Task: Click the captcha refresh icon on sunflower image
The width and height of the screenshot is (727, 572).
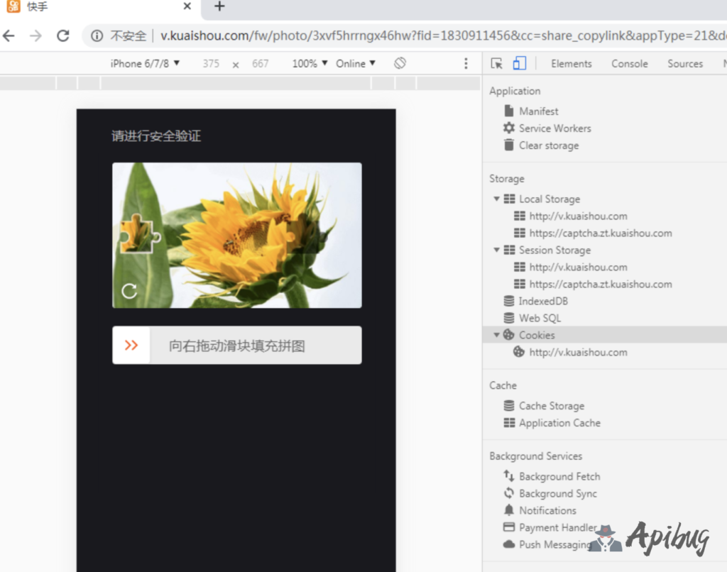Action: coord(129,290)
